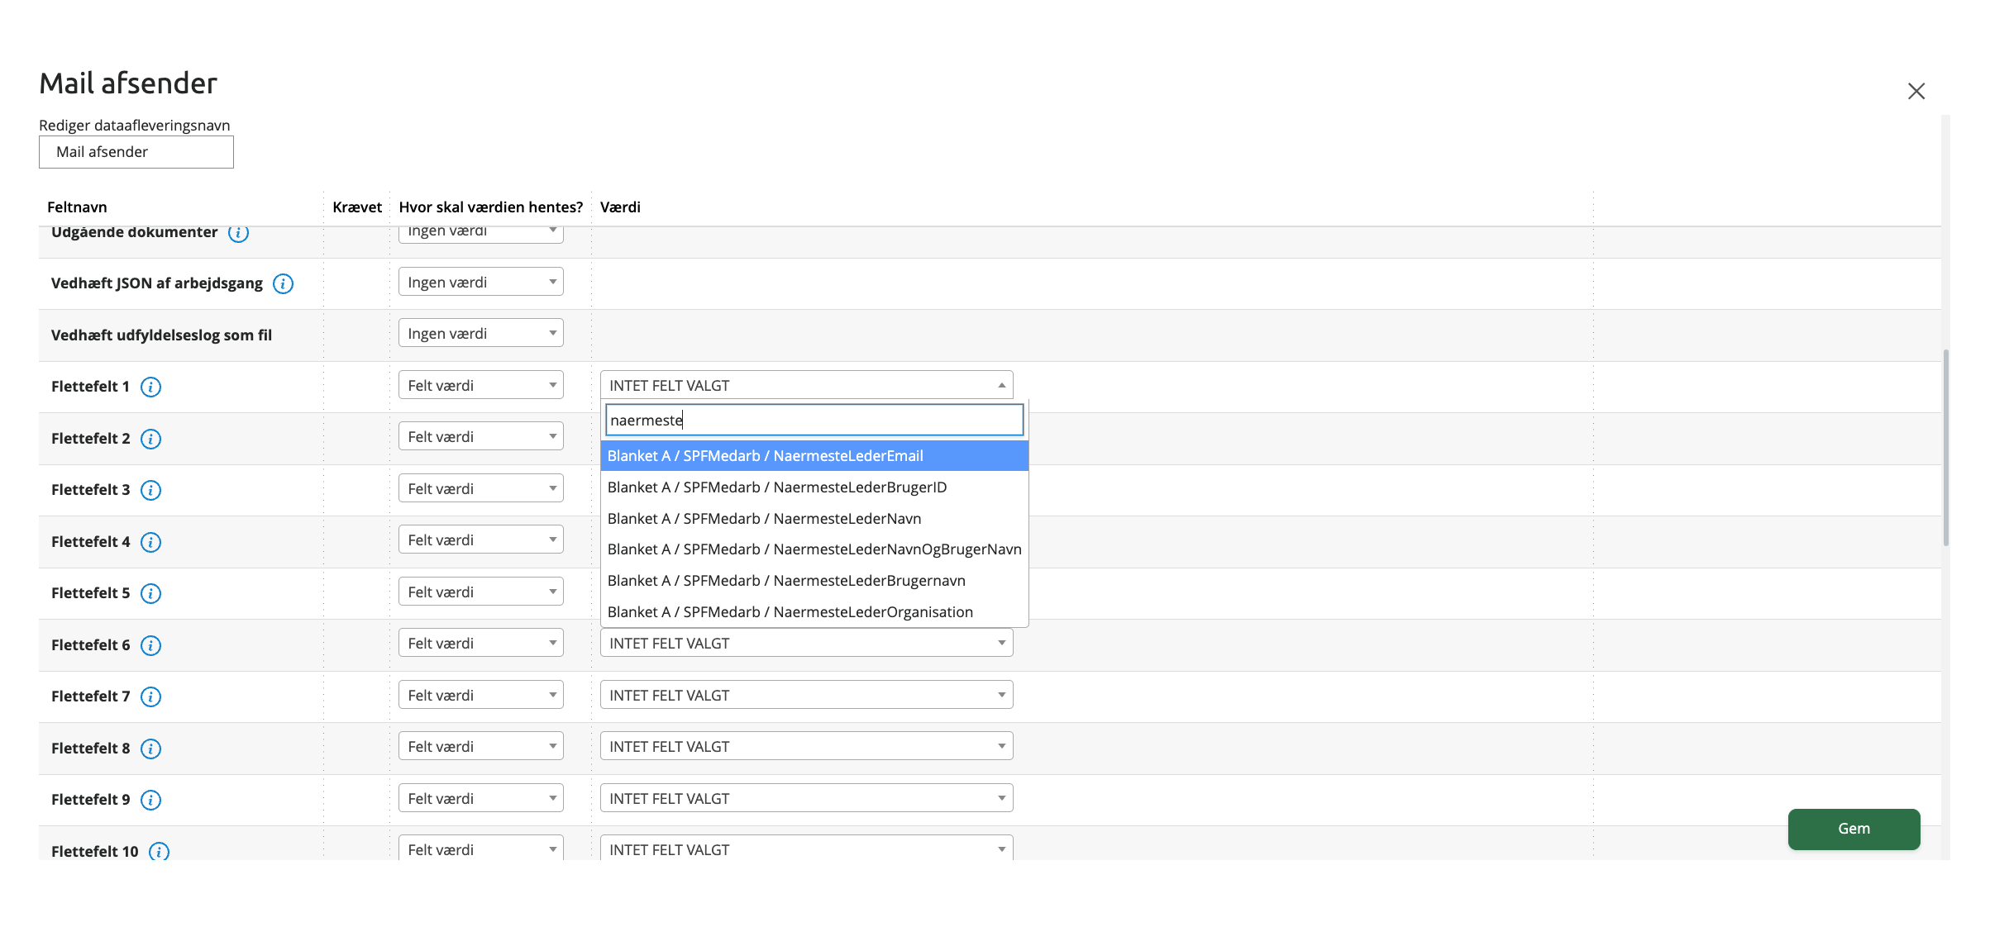Open info icon next to Flettefelt 6
Screen dimensions: 1990x946
point(150,645)
